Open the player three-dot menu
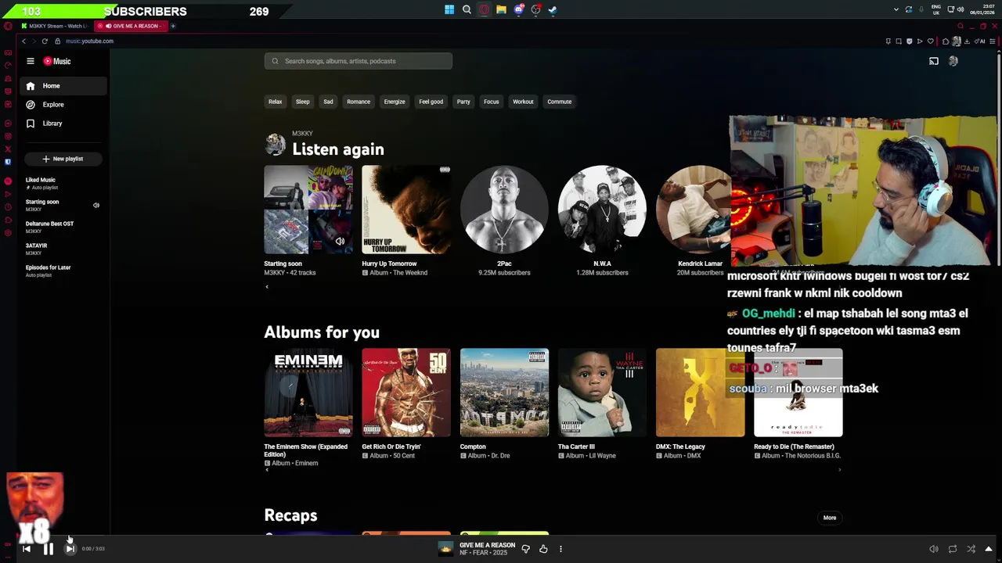This screenshot has width=1002, height=563. [560, 549]
